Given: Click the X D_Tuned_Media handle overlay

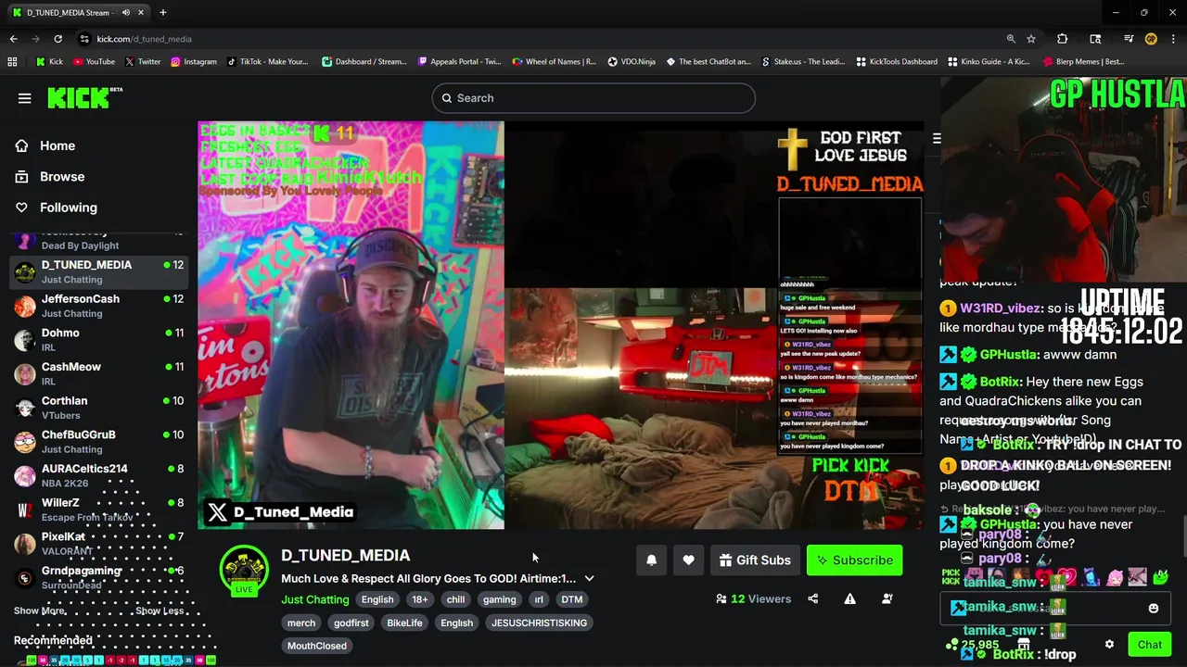Looking at the screenshot, I should click(x=281, y=511).
